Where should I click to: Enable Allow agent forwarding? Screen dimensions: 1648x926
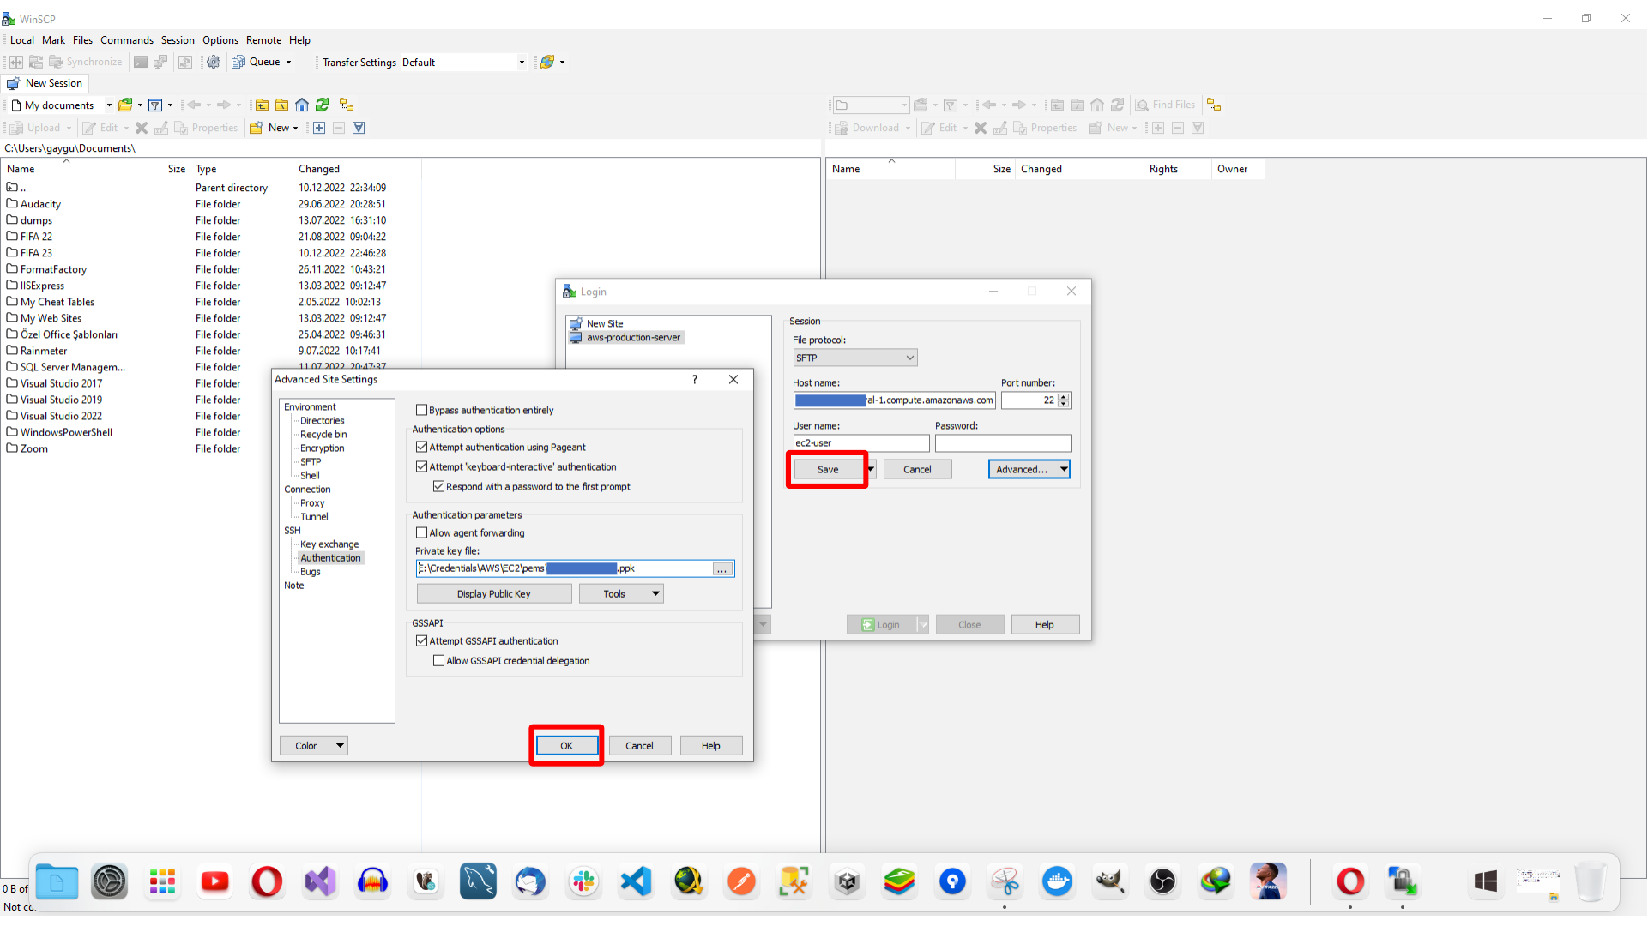coord(421,532)
